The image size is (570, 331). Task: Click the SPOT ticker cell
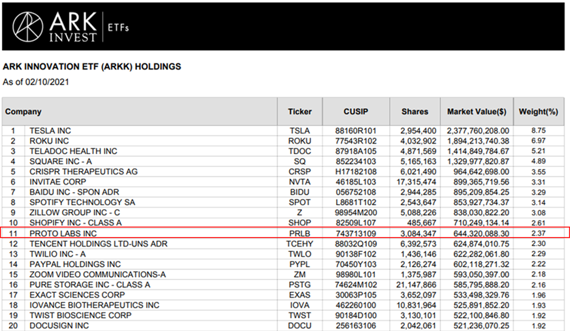pyautogui.click(x=300, y=202)
